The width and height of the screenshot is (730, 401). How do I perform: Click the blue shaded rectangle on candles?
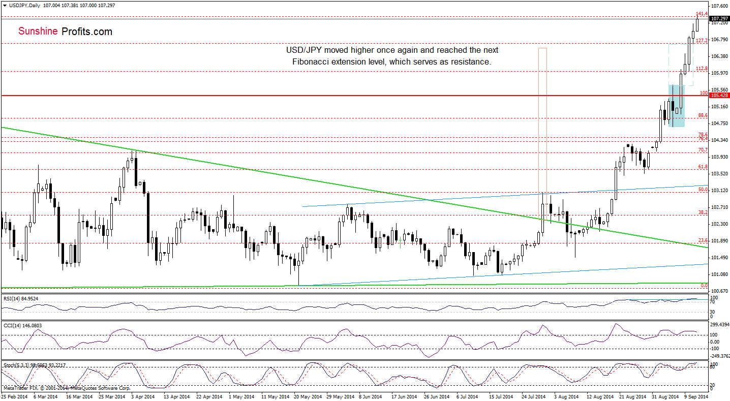pyautogui.click(x=677, y=106)
